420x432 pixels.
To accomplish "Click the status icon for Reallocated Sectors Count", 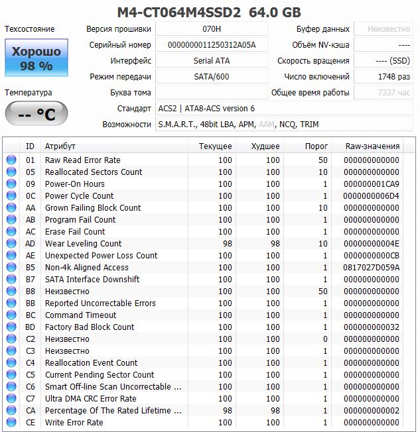I will pos(11,172).
